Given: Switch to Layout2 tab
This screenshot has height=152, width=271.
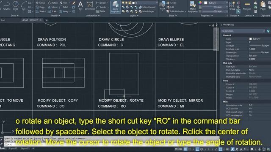Looking at the screenshot, I should [x=25, y=148].
